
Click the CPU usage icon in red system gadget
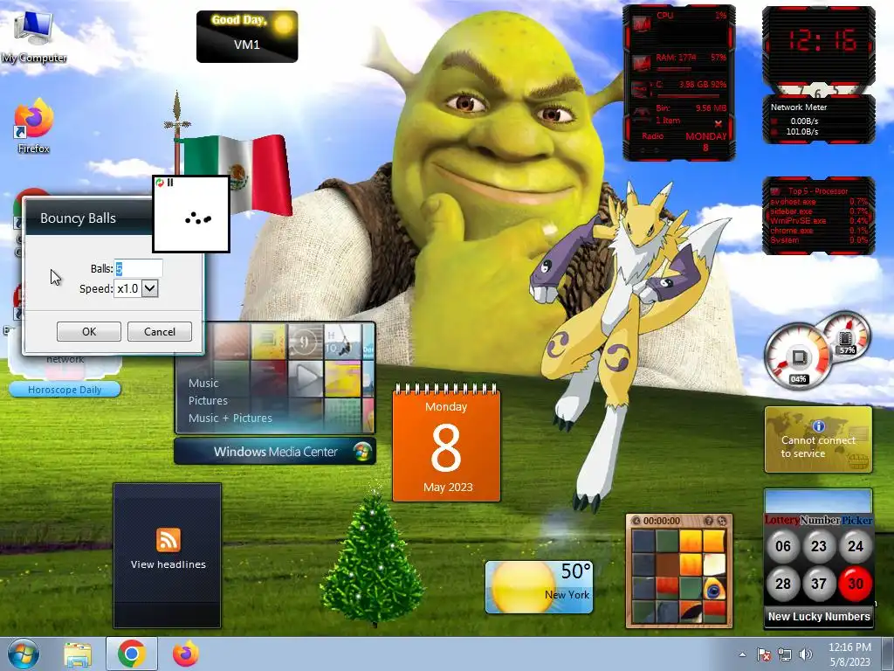pyautogui.click(x=642, y=25)
